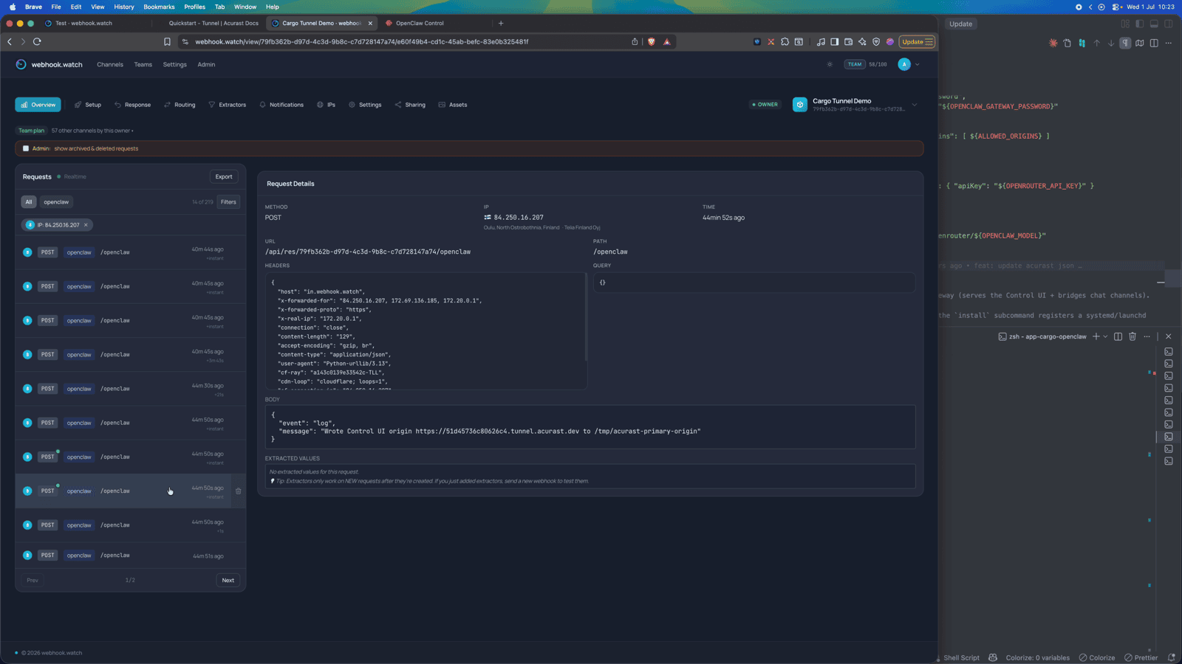Open the Apple menu
Image resolution: width=1182 pixels, height=664 pixels.
(x=13, y=7)
